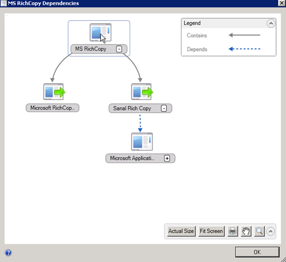Collapse the zoom toolbar panel

(270, 231)
